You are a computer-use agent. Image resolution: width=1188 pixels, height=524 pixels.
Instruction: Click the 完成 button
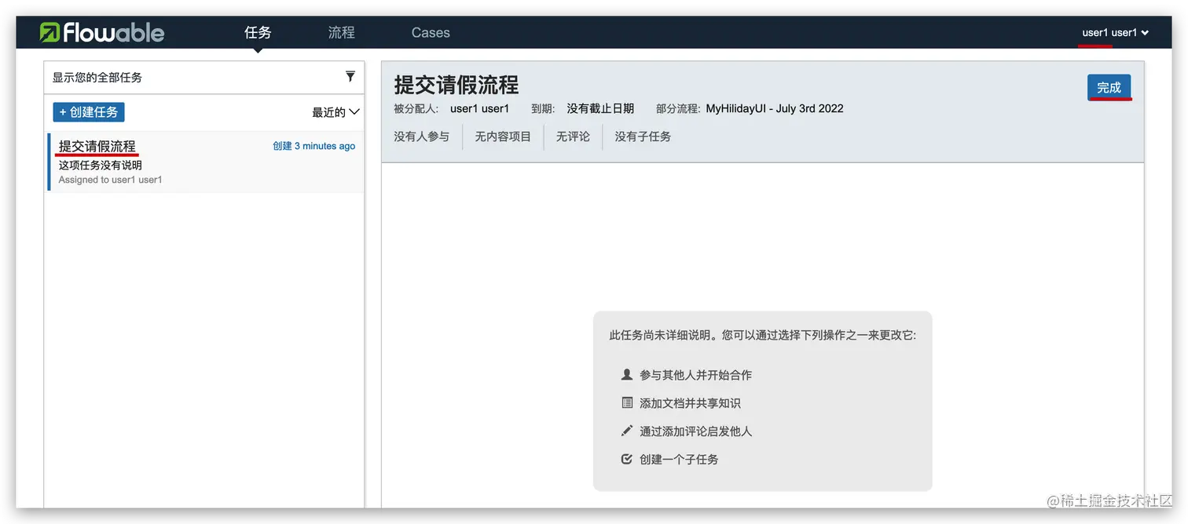coord(1109,87)
